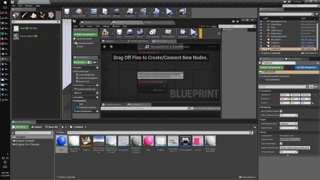Click the Add Component button in Details panel

271,67
